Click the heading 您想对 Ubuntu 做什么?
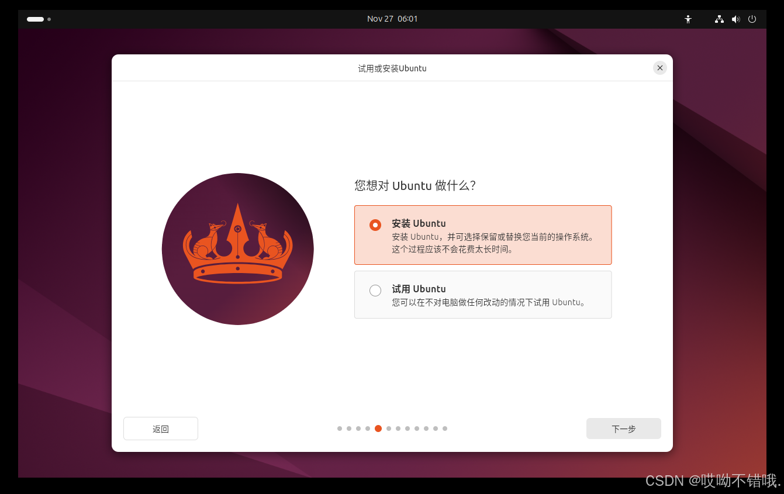Viewport: 784px width, 494px height. tap(415, 185)
